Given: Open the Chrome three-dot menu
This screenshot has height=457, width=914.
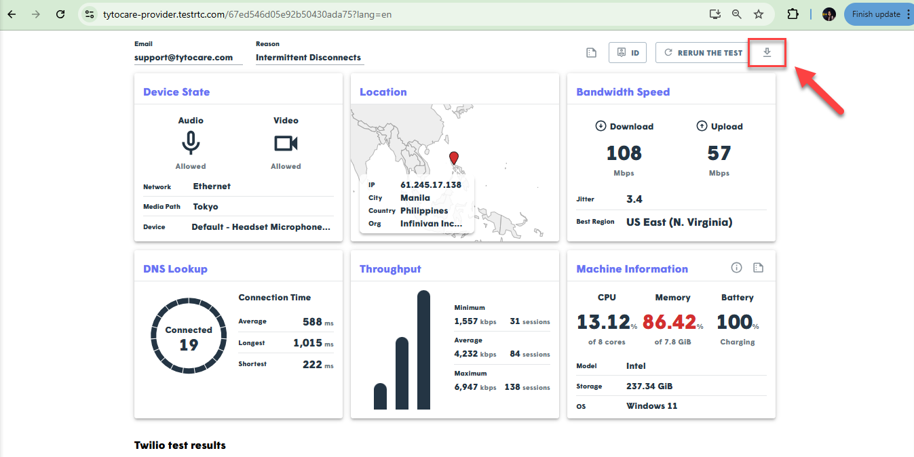Looking at the screenshot, I should [x=908, y=14].
